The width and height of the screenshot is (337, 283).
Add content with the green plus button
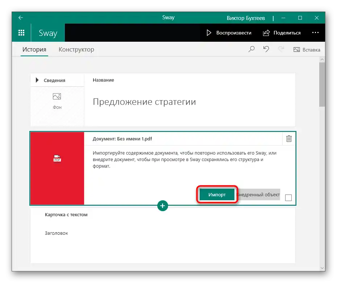(x=162, y=206)
